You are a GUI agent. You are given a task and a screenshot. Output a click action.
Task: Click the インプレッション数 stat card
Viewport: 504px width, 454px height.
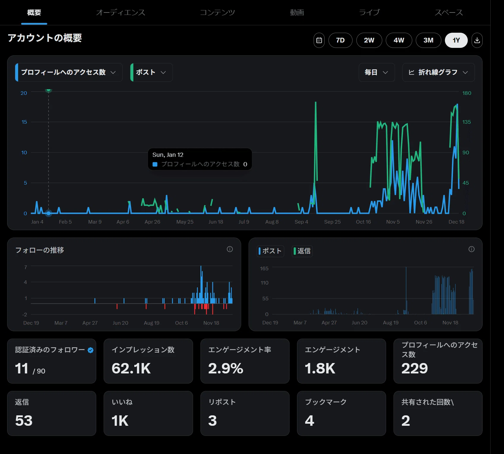point(148,361)
